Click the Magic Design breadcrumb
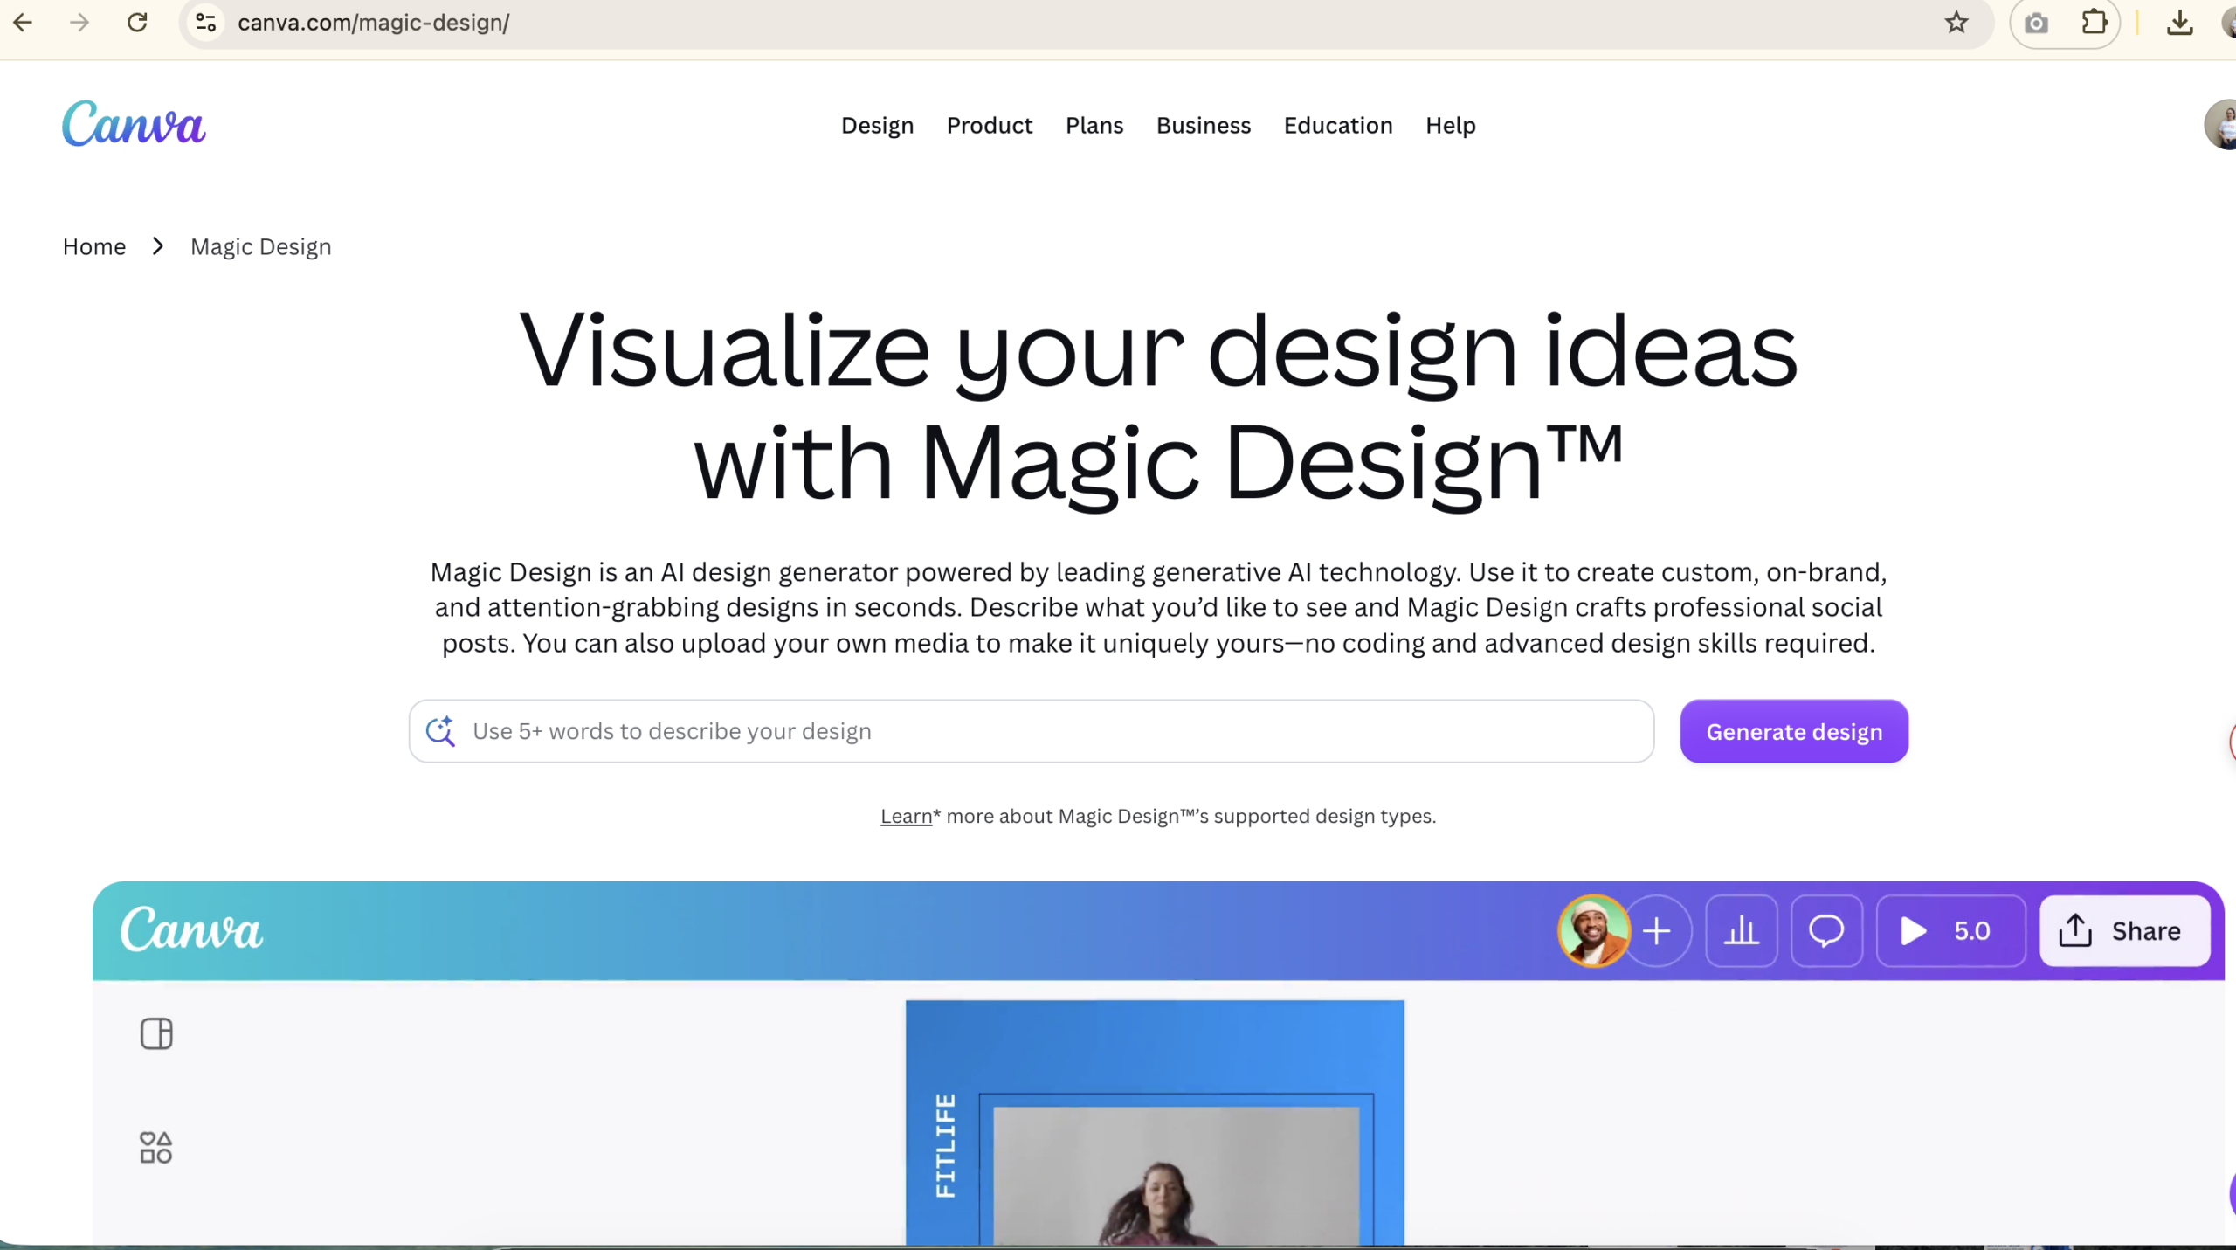 (x=261, y=246)
